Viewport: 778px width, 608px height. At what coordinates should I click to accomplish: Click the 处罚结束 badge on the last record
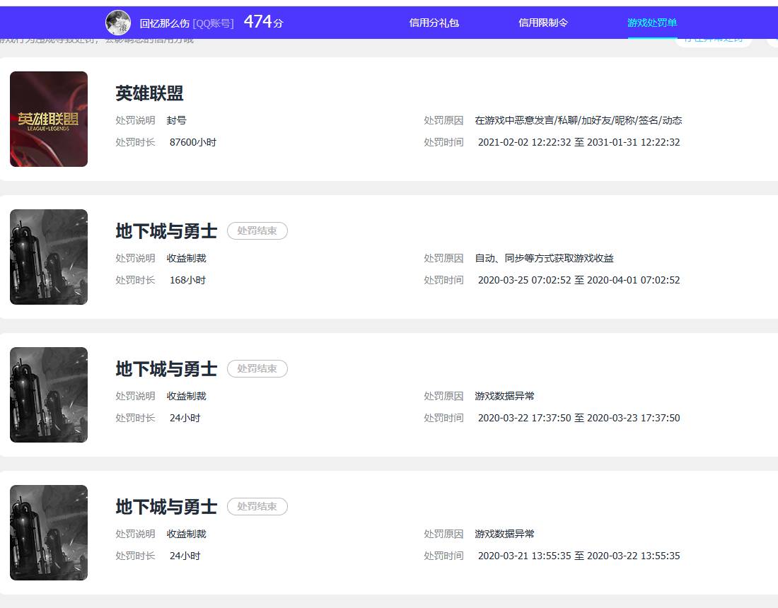[x=257, y=506]
